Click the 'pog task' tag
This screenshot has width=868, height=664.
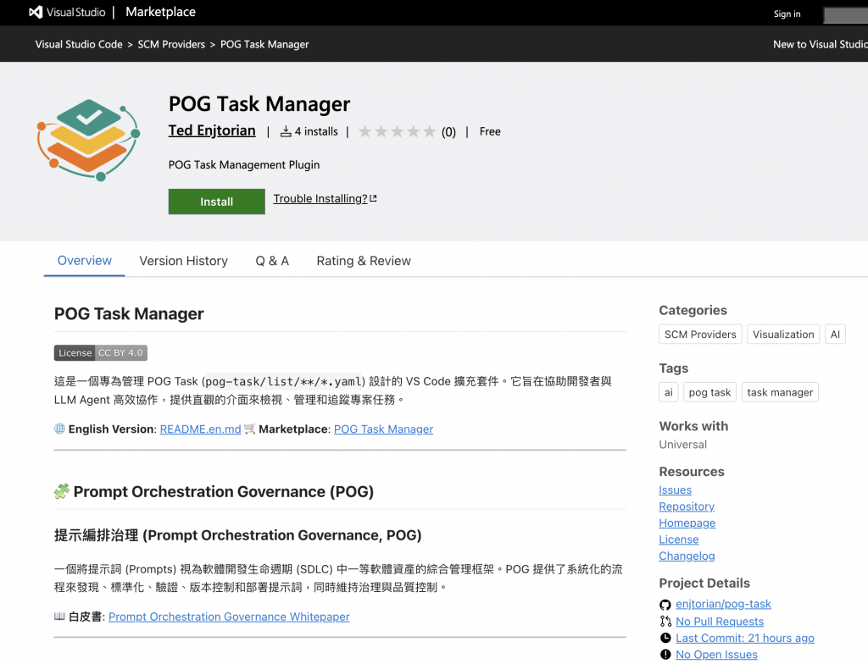(x=709, y=392)
